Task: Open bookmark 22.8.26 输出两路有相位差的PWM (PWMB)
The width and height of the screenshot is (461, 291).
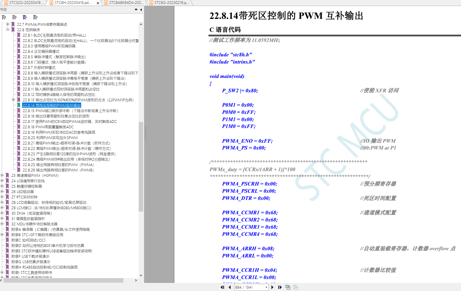Action: coord(58,170)
